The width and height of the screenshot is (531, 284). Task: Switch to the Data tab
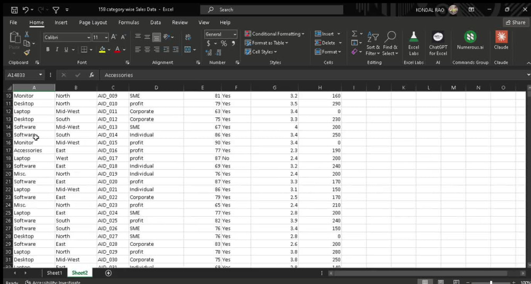156,22
